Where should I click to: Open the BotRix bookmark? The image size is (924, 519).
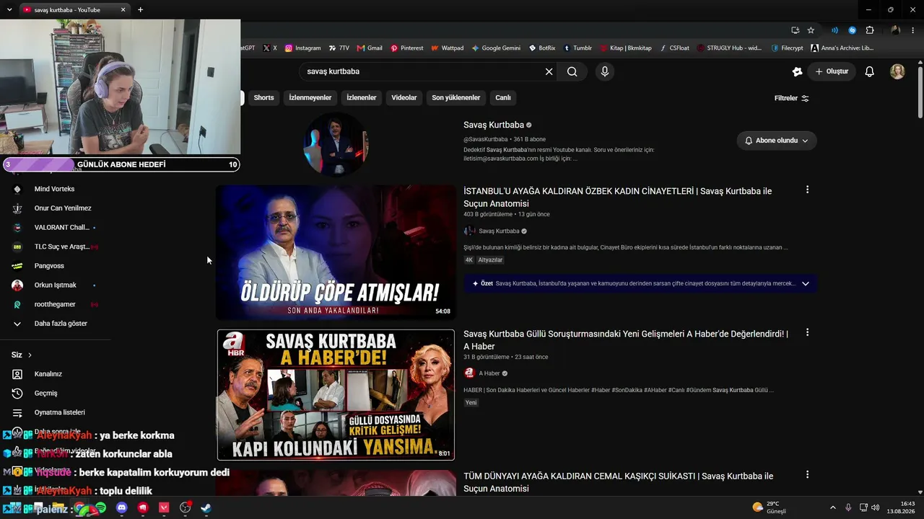coord(542,48)
